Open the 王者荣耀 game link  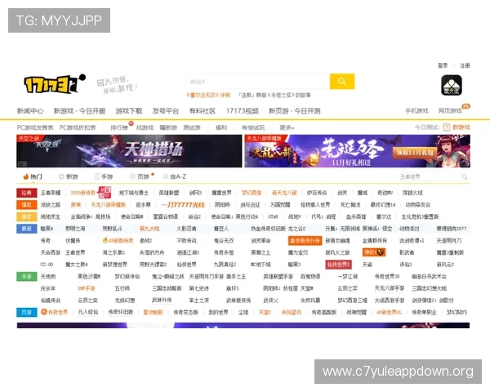[x=51, y=193]
